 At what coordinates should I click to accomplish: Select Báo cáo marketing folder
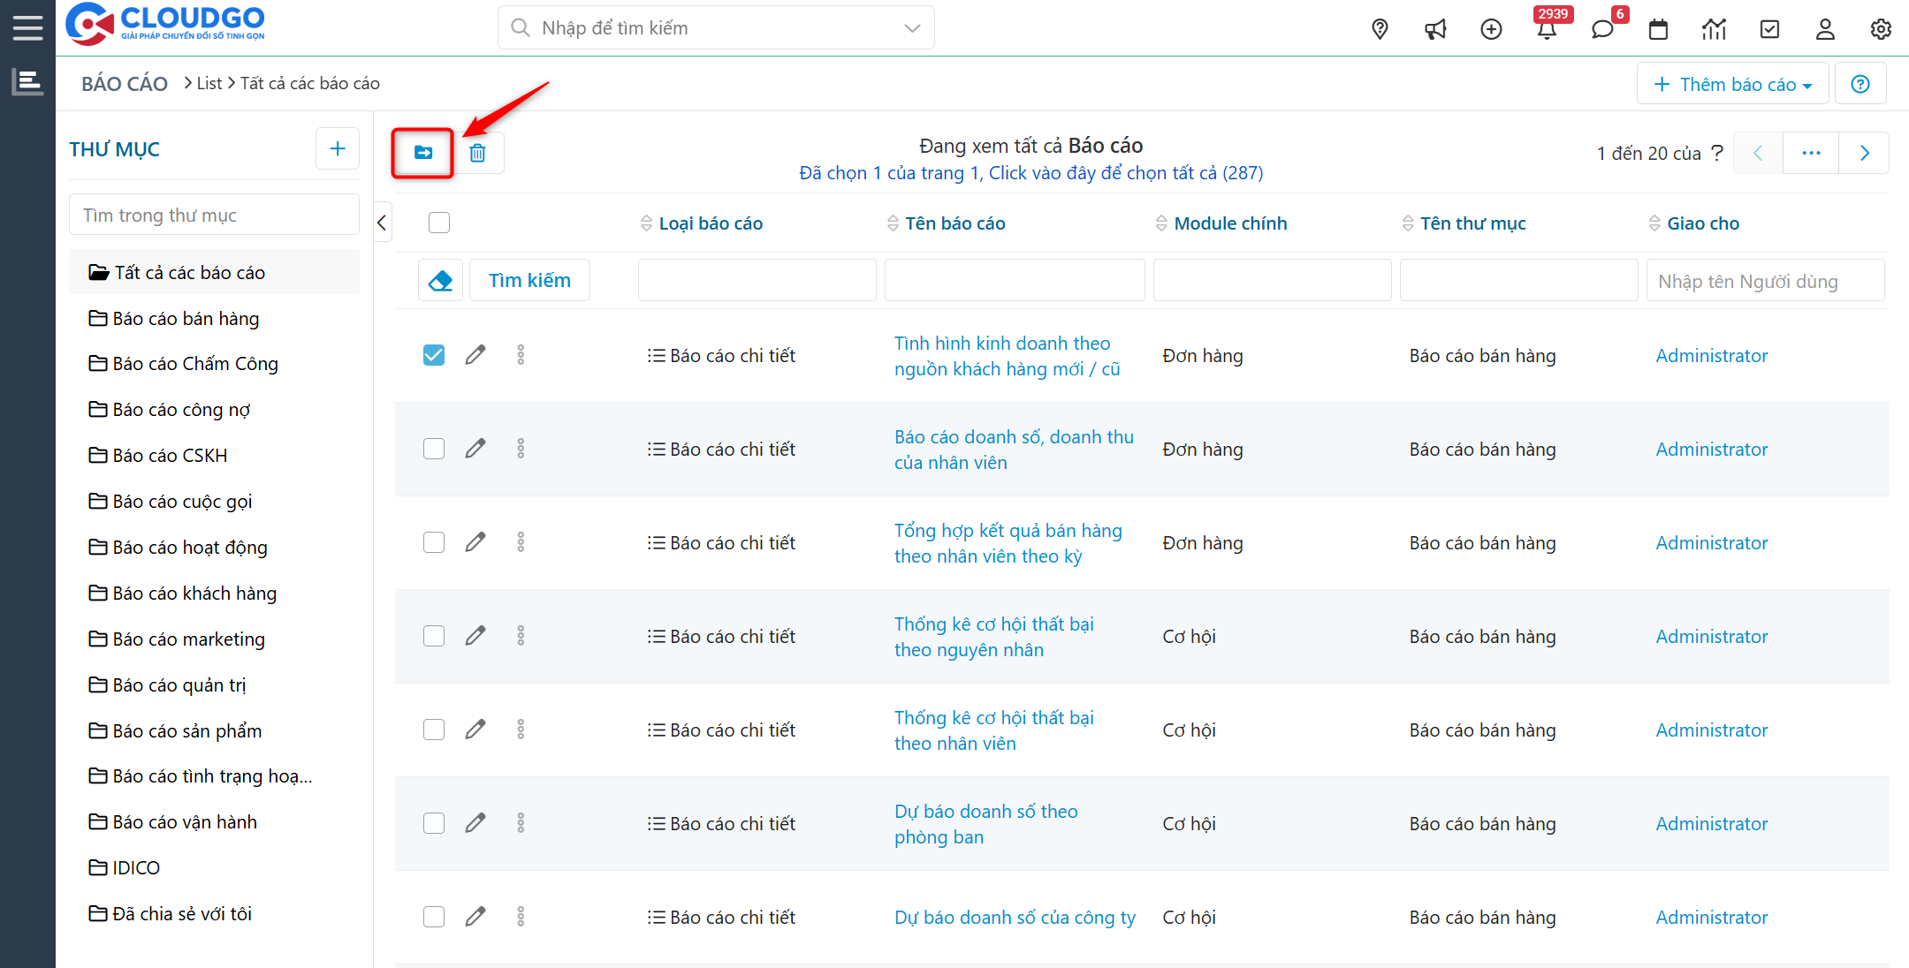coord(188,639)
